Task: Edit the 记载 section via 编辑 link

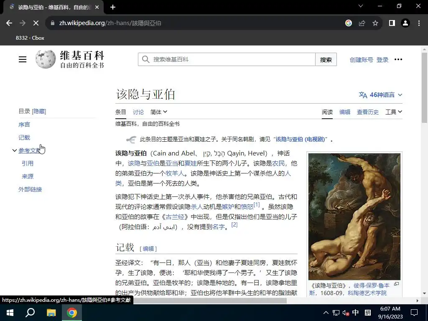Action: click(x=148, y=249)
